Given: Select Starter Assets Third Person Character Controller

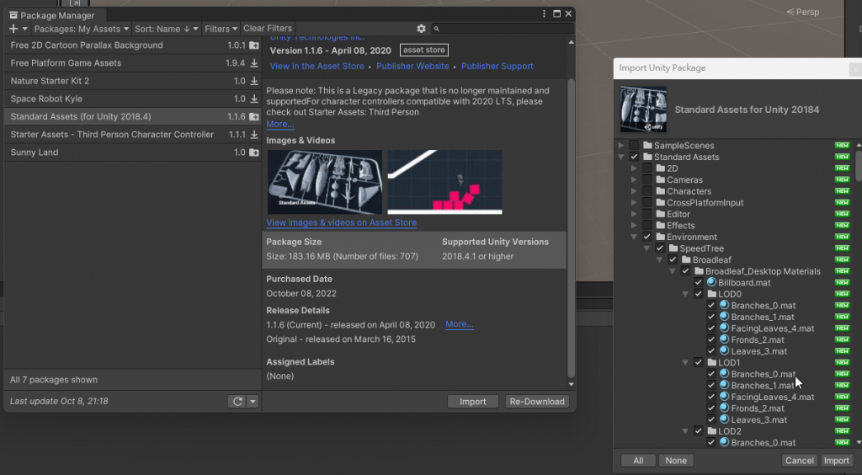Looking at the screenshot, I should pyautogui.click(x=132, y=135).
